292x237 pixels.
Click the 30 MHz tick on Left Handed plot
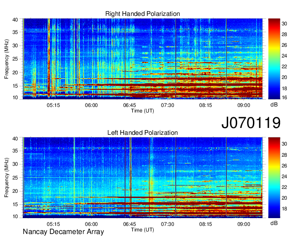pyautogui.click(x=15, y=164)
